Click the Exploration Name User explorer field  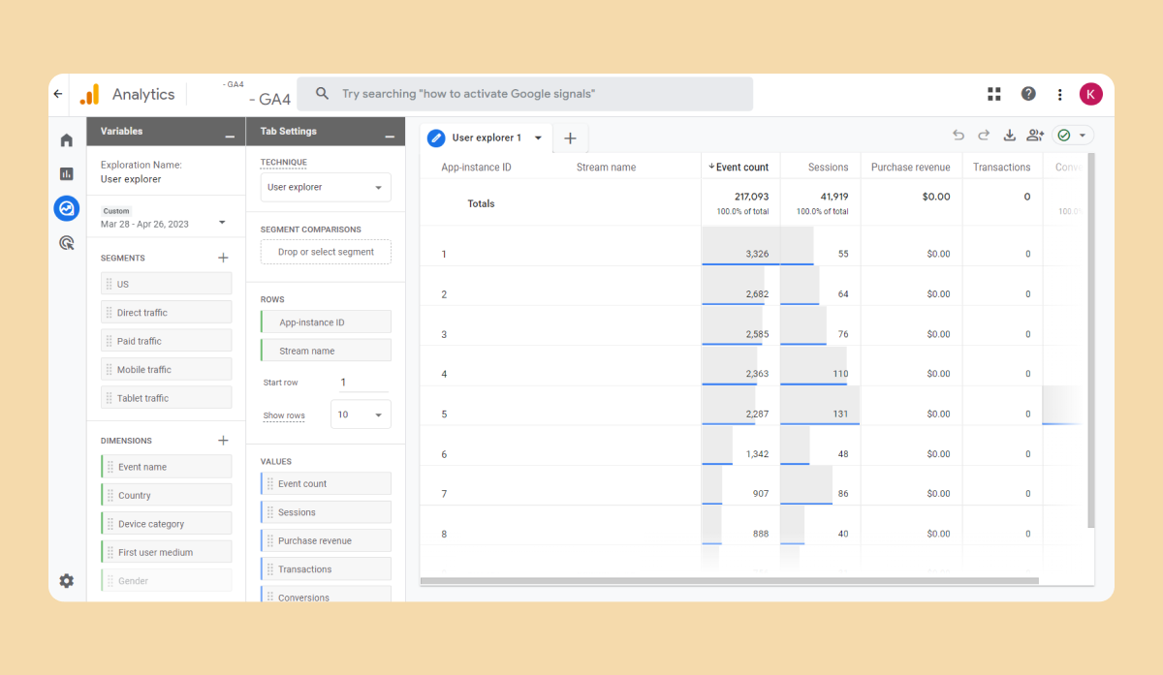pos(131,179)
